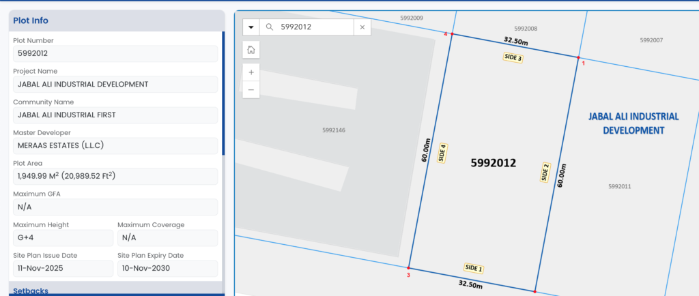Click the Site Plan Expiry Date field

click(x=167, y=268)
